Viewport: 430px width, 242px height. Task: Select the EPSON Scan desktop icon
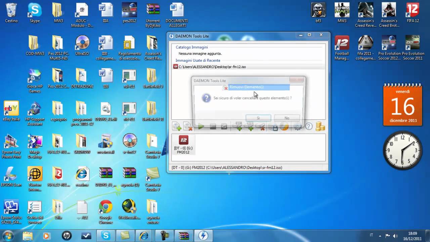[x=11, y=177]
